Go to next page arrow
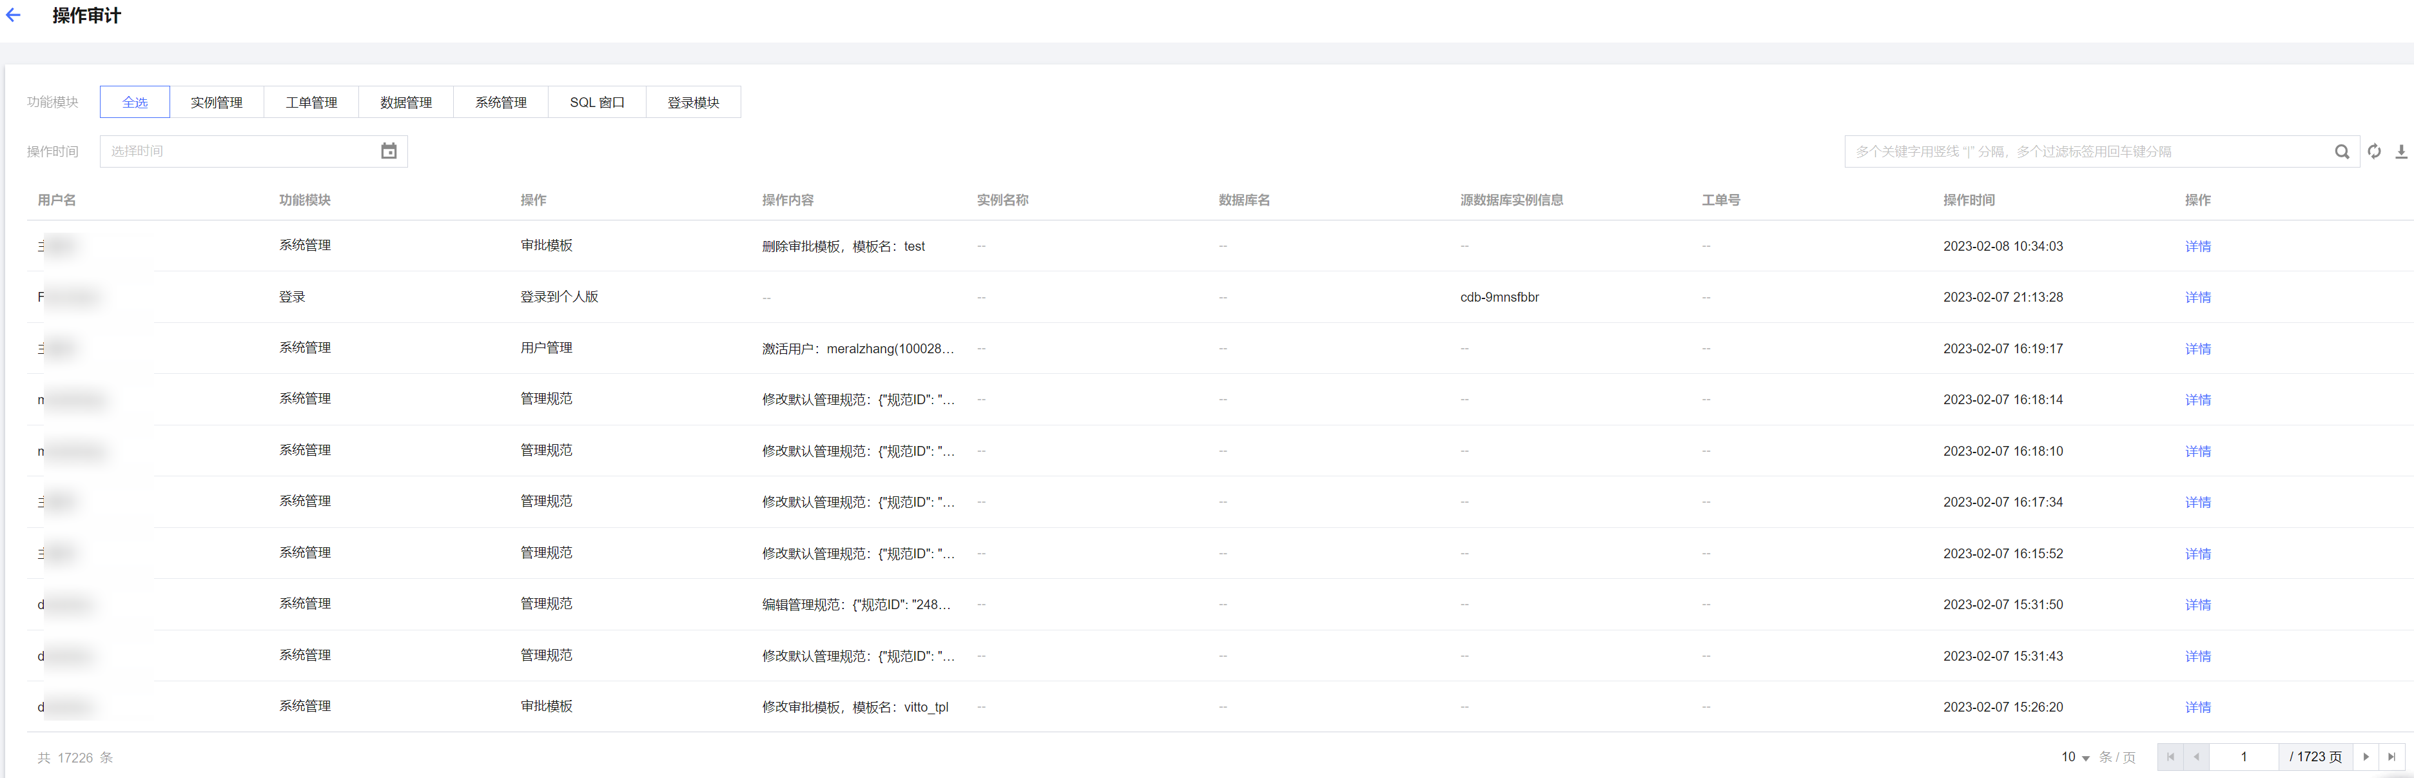This screenshot has height=778, width=2414. pyautogui.click(x=2365, y=757)
